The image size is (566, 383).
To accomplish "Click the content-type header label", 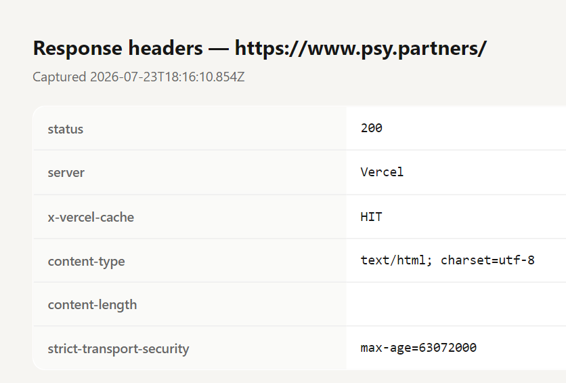I will click(x=86, y=261).
